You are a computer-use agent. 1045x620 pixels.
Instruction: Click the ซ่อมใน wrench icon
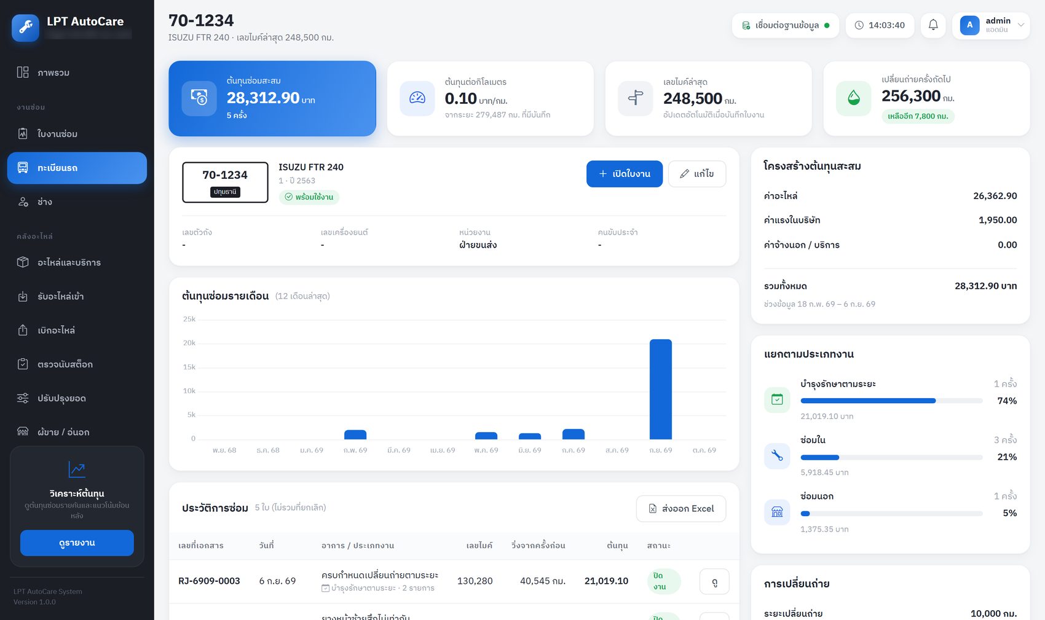(777, 456)
